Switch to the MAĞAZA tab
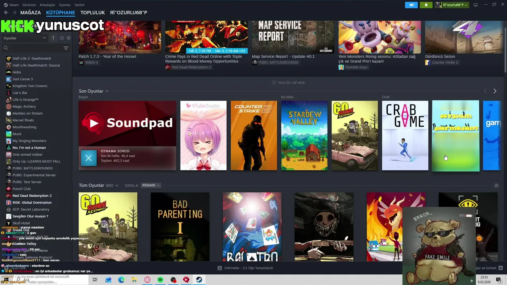This screenshot has width=507, height=285. pyautogui.click(x=30, y=13)
